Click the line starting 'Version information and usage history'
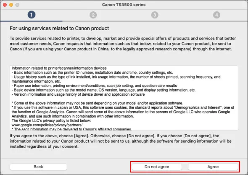This screenshot has height=175, width=248. (78, 94)
